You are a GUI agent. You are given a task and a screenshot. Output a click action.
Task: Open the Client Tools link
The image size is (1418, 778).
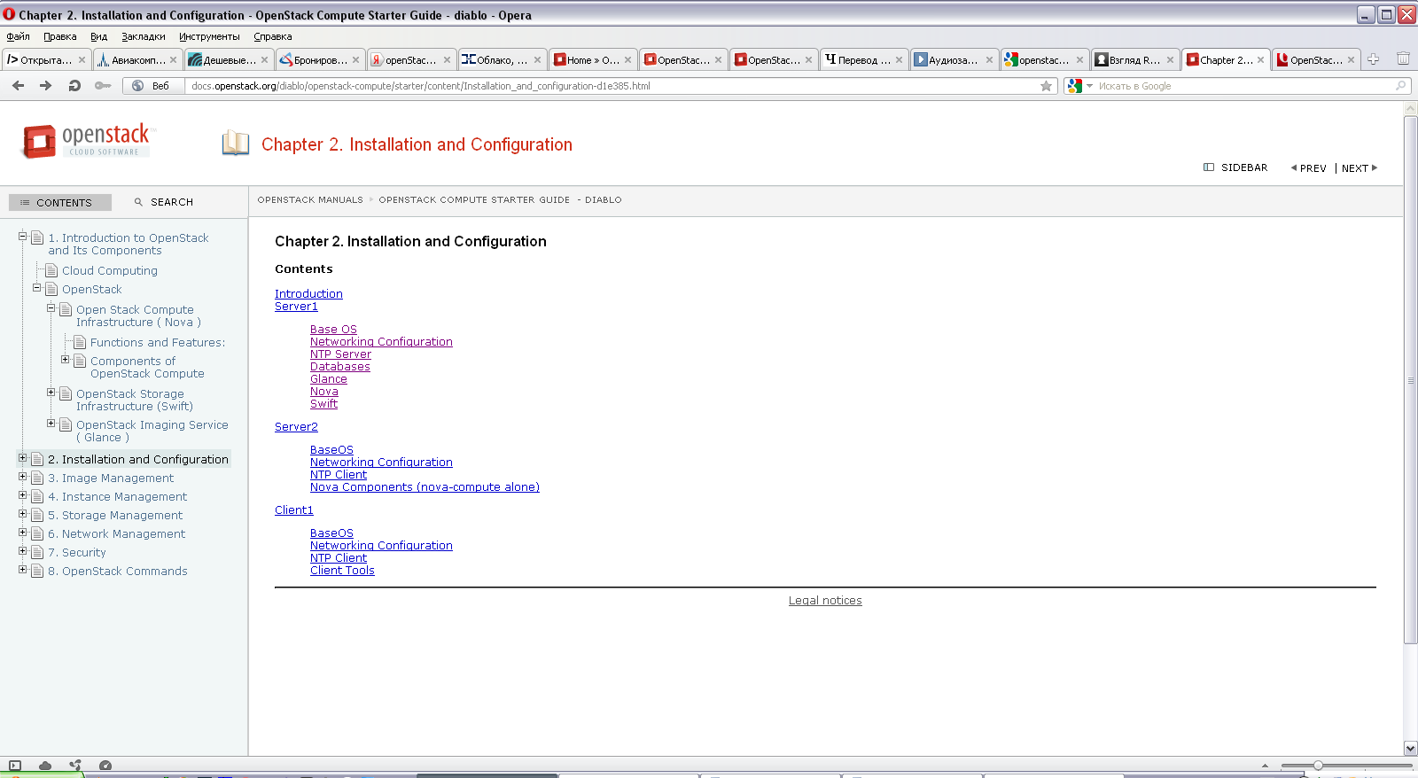[342, 570]
